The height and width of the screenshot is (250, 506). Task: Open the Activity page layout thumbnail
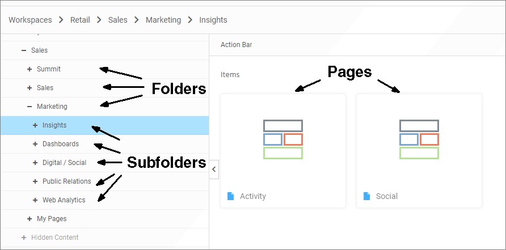click(x=282, y=139)
